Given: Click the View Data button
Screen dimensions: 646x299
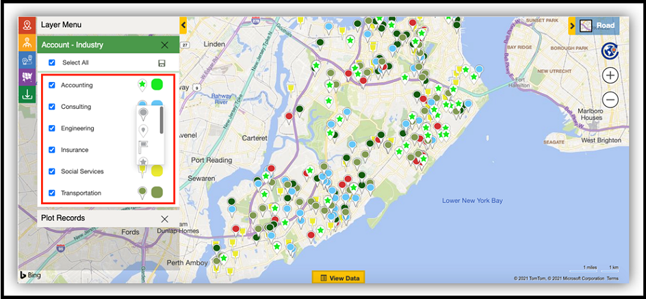Looking at the screenshot, I should pyautogui.click(x=338, y=278).
